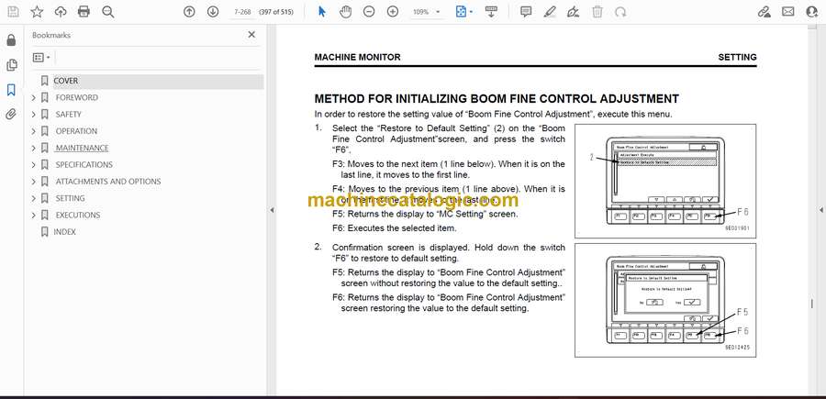The width and height of the screenshot is (826, 399).
Task: Expand the SPECIFICATIONS bookmark
Action: pyautogui.click(x=34, y=165)
